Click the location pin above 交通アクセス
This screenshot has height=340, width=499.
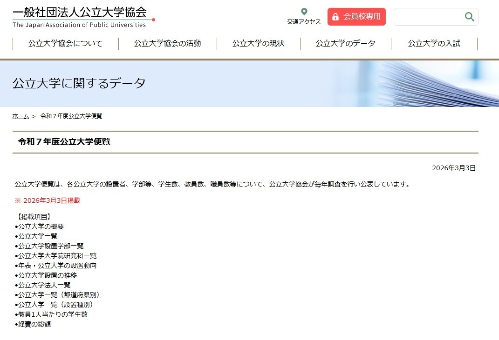pyautogui.click(x=304, y=11)
